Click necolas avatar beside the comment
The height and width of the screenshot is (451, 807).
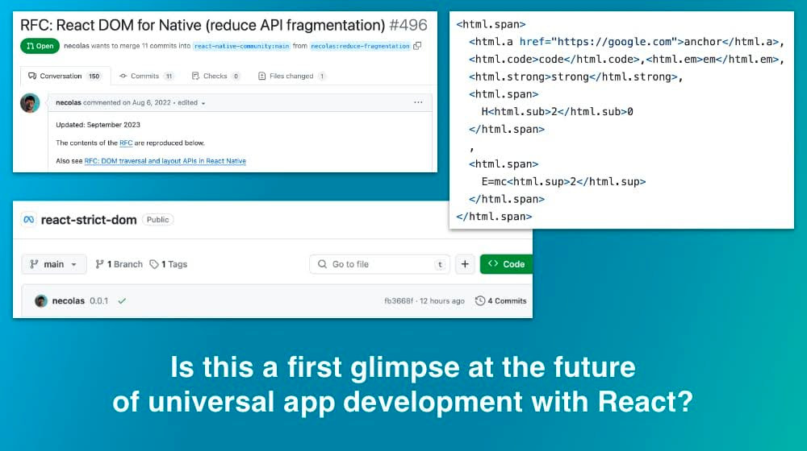[30, 103]
